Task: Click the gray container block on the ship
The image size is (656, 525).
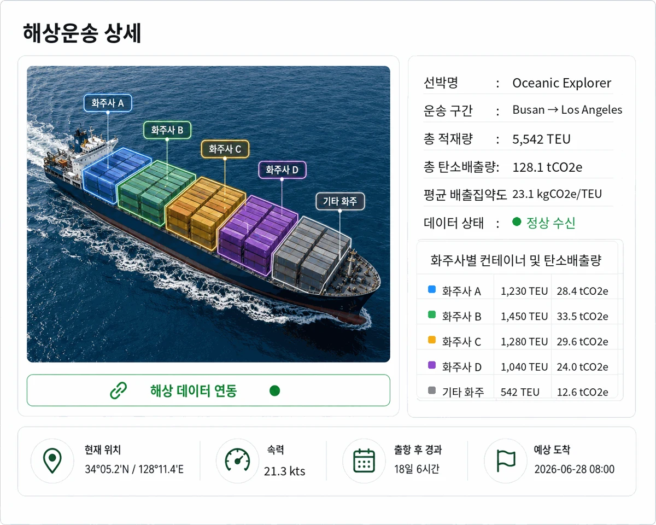Action: point(311,255)
